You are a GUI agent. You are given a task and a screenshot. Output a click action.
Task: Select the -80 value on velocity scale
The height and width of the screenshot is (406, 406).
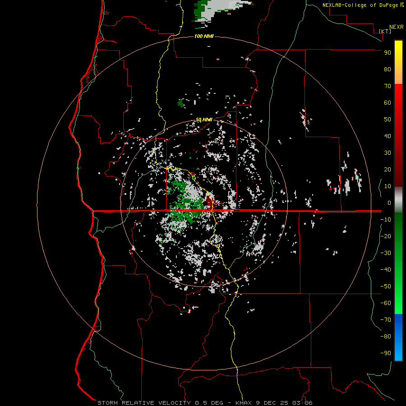pos(386,337)
